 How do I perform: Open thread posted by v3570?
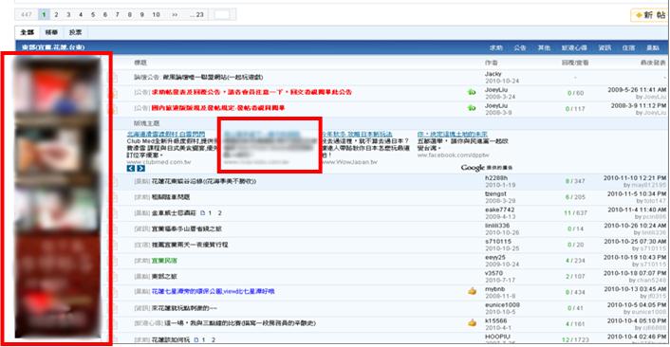click(x=164, y=276)
